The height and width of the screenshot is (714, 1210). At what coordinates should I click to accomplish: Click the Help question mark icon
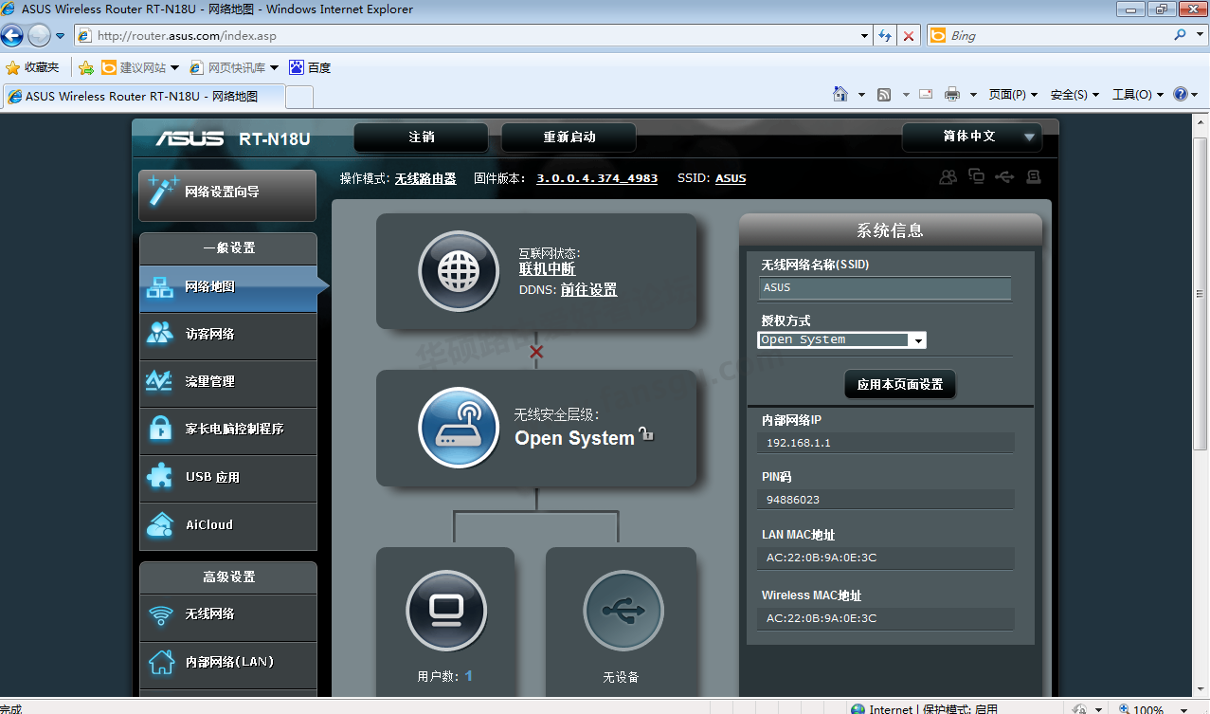click(1181, 94)
